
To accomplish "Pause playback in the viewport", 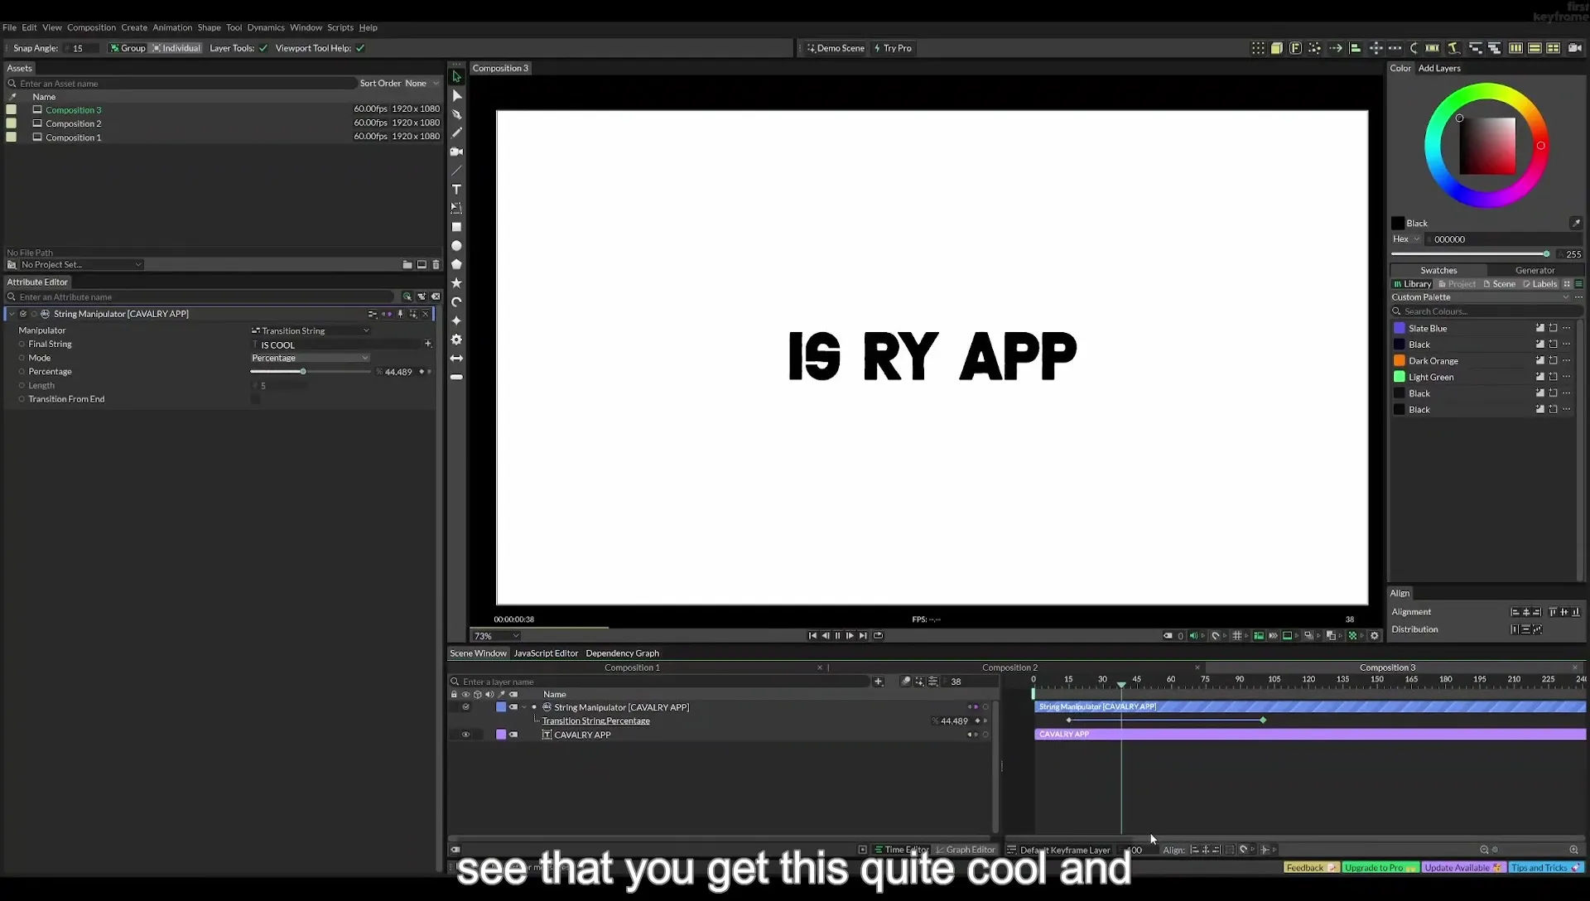I will (x=837, y=636).
